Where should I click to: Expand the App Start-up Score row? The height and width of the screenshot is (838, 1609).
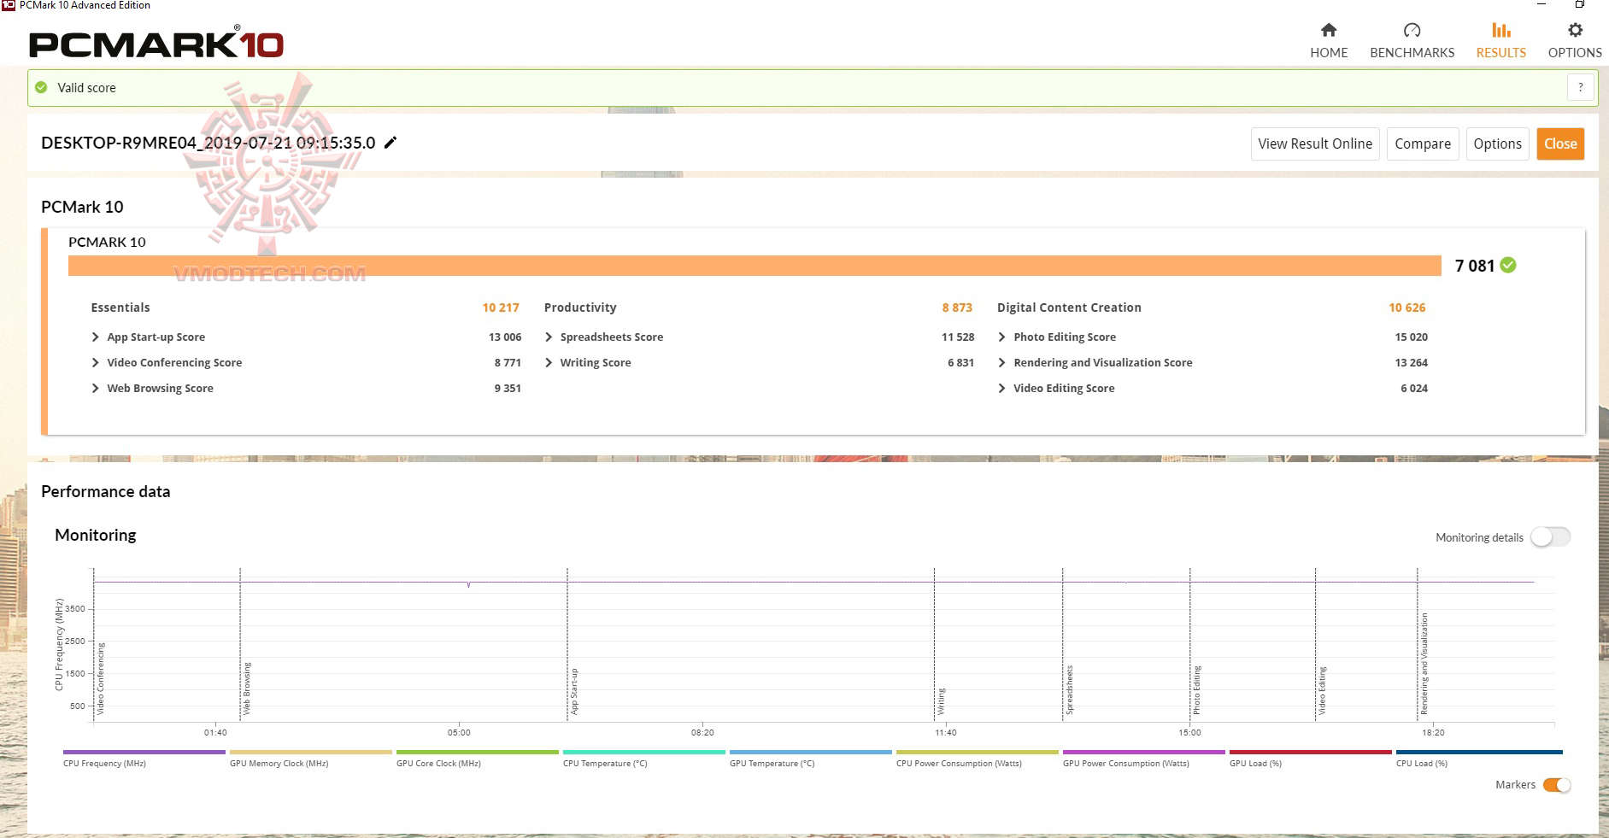click(x=96, y=337)
